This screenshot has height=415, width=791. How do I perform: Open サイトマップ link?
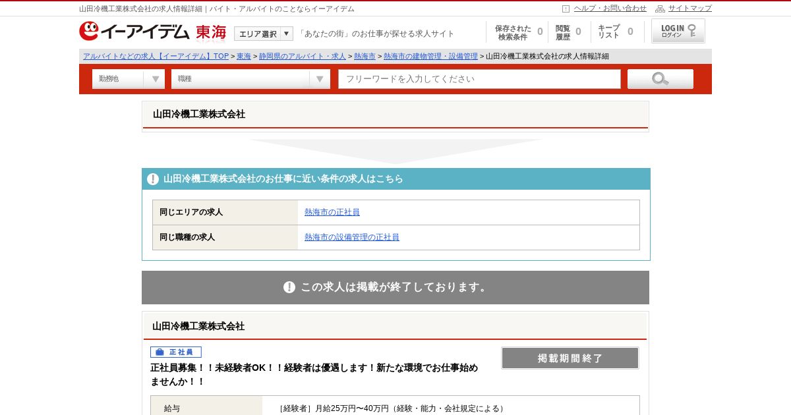point(690,9)
